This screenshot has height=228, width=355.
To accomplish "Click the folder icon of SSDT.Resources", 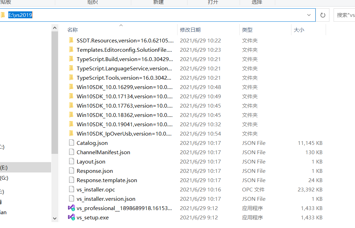I will (71, 40).
